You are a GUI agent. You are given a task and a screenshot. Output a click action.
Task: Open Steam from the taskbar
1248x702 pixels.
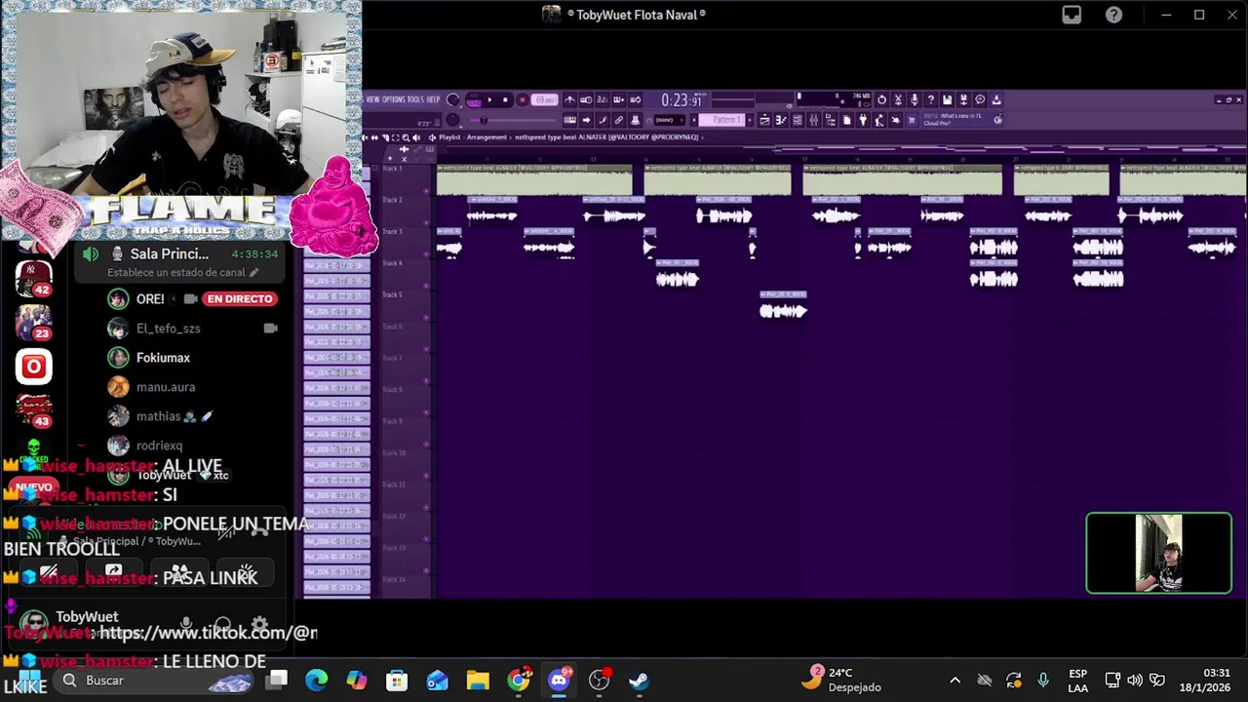tap(639, 680)
